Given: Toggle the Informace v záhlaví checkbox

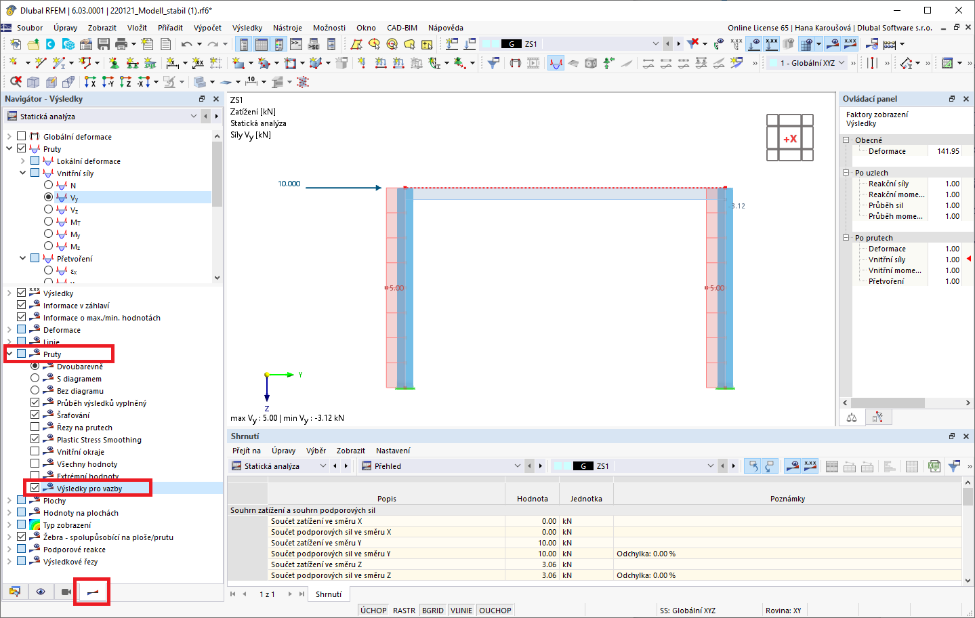Looking at the screenshot, I should (x=21, y=305).
